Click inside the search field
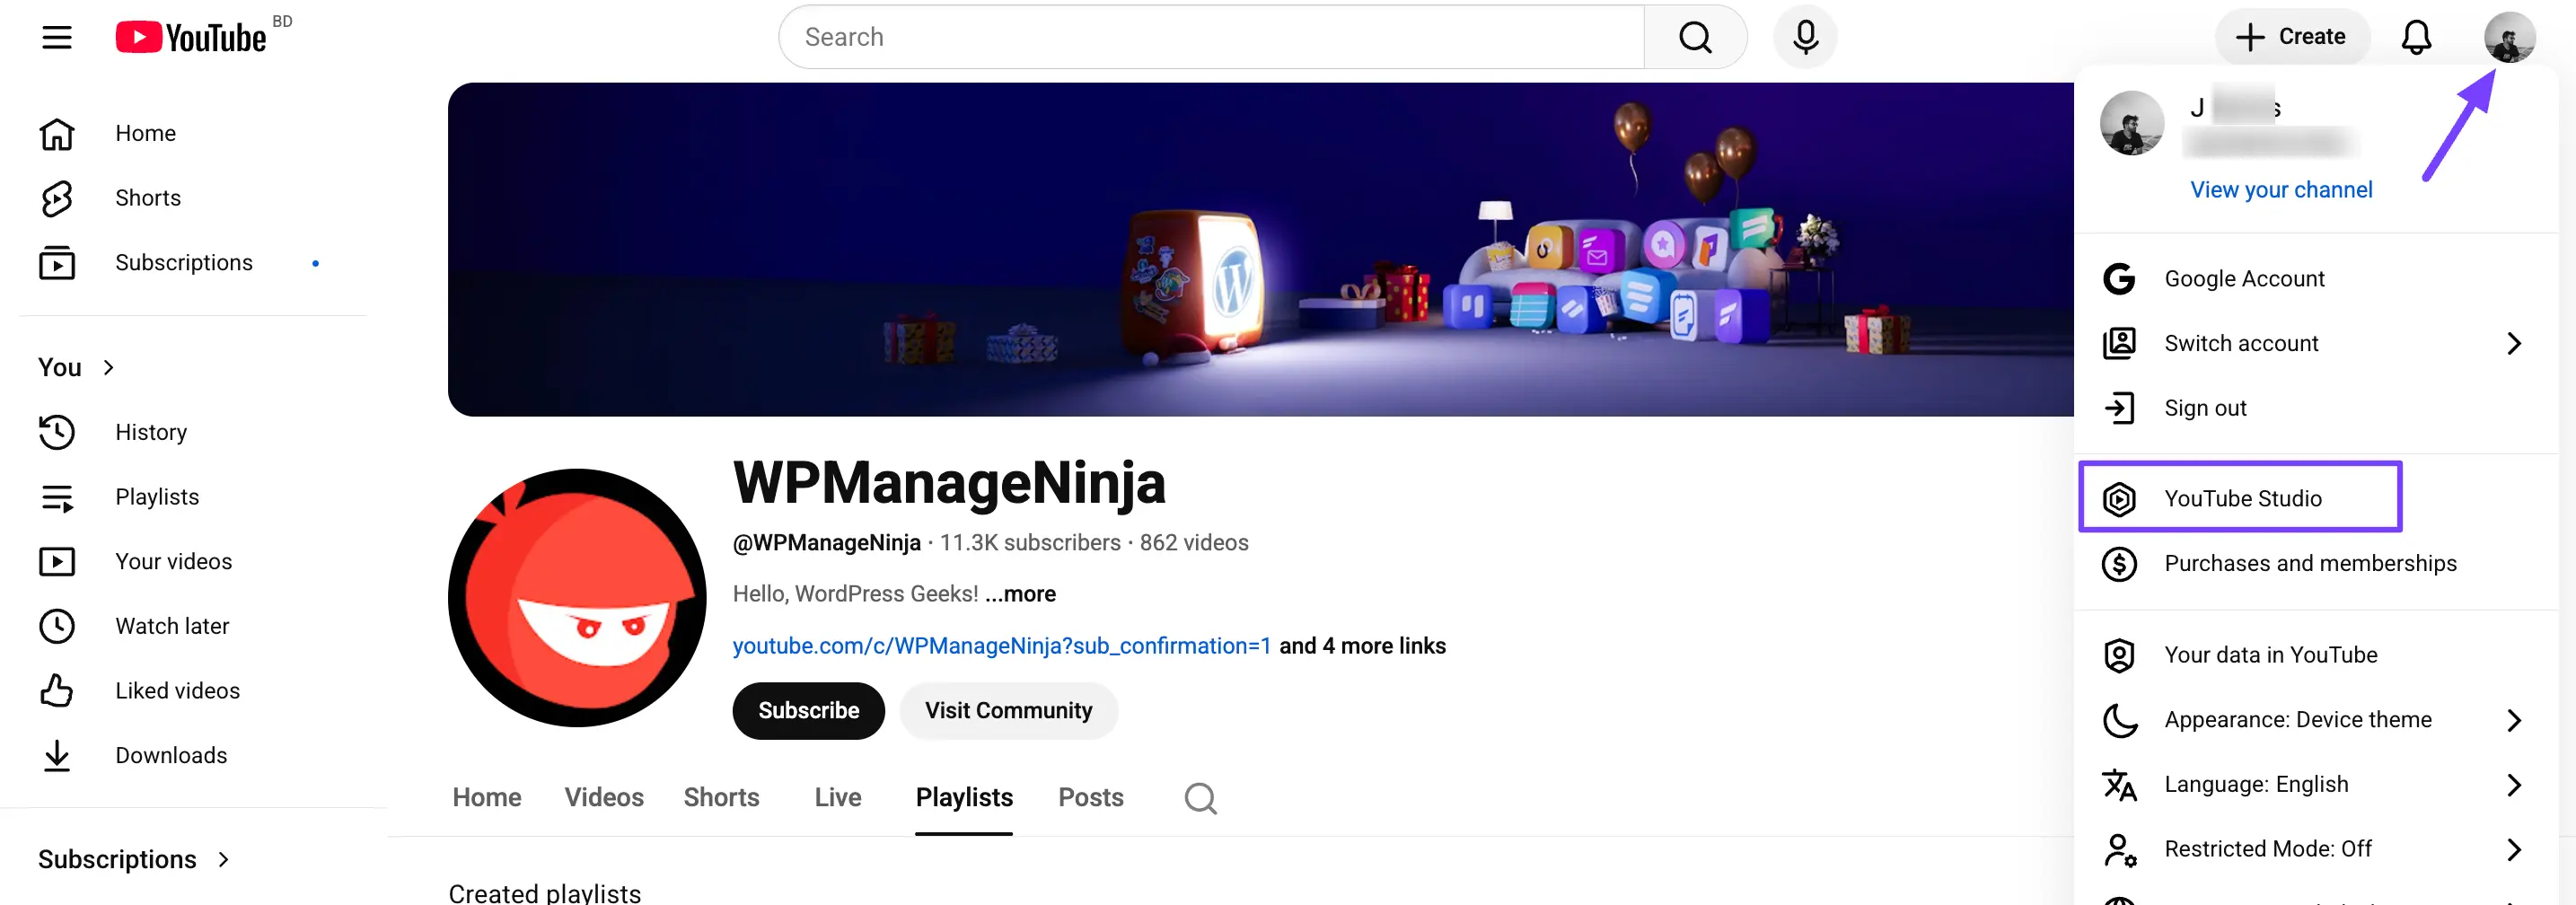 click(x=1200, y=36)
